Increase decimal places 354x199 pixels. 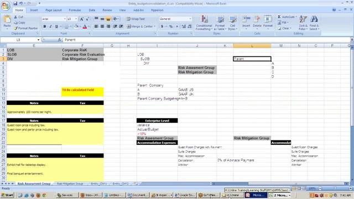click(184, 27)
